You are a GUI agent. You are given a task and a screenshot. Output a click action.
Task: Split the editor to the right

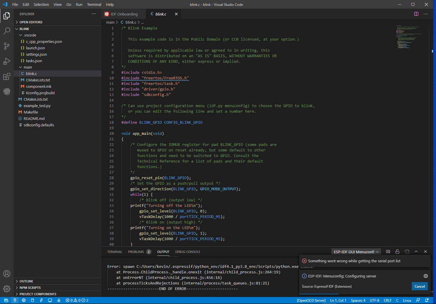(x=416, y=14)
